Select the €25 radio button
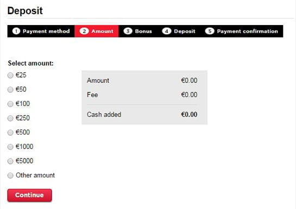 10,75
